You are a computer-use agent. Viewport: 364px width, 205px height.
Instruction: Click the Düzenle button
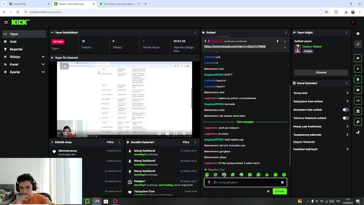[x=321, y=72]
